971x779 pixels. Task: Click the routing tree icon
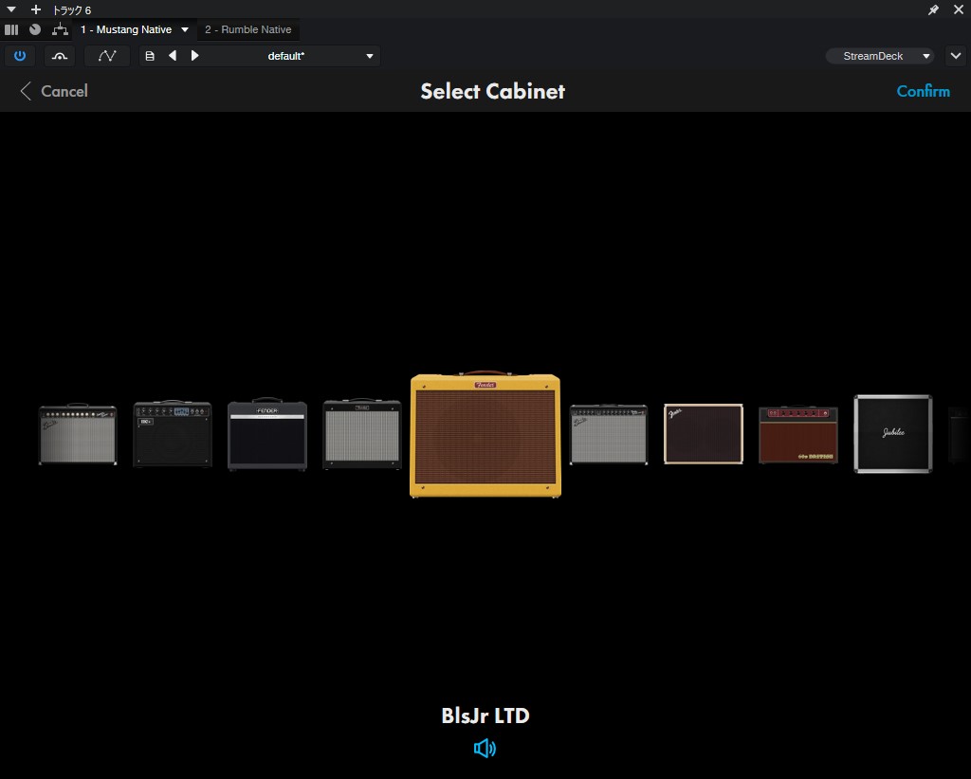pyautogui.click(x=61, y=29)
